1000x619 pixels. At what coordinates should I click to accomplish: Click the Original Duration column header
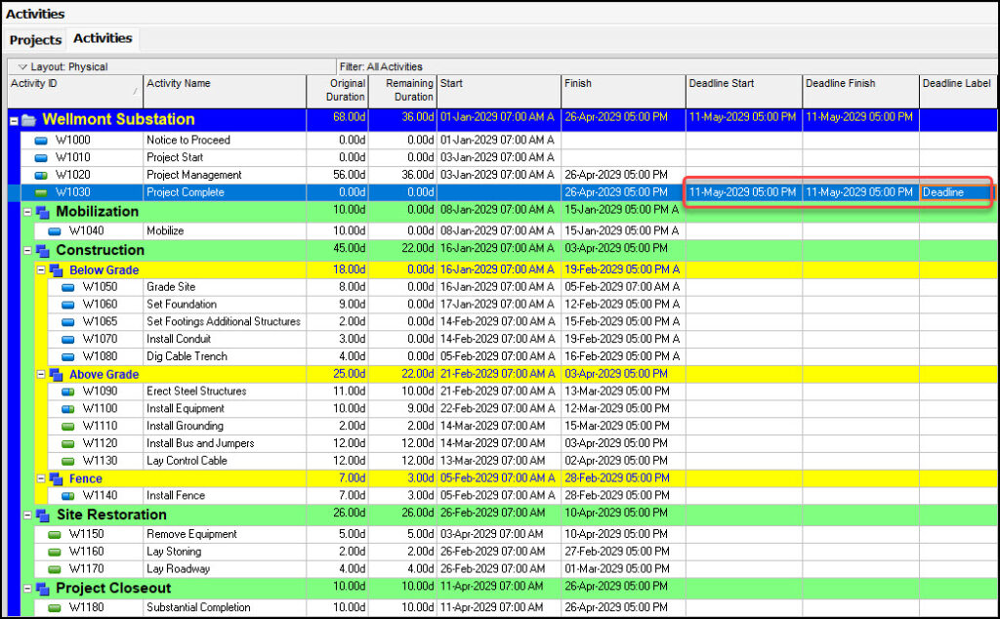pyautogui.click(x=337, y=91)
